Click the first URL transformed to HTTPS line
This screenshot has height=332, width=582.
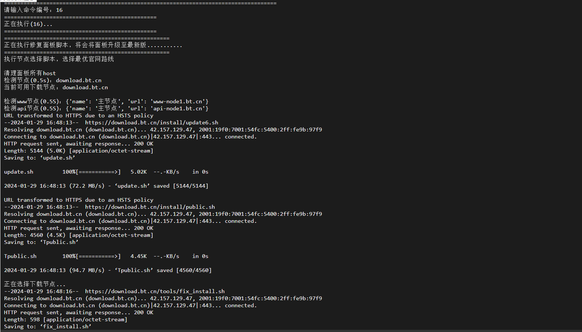point(79,115)
